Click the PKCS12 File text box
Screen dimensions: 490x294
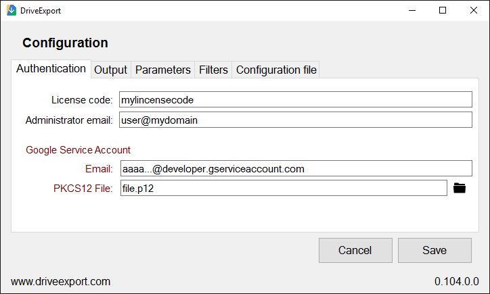(x=284, y=188)
